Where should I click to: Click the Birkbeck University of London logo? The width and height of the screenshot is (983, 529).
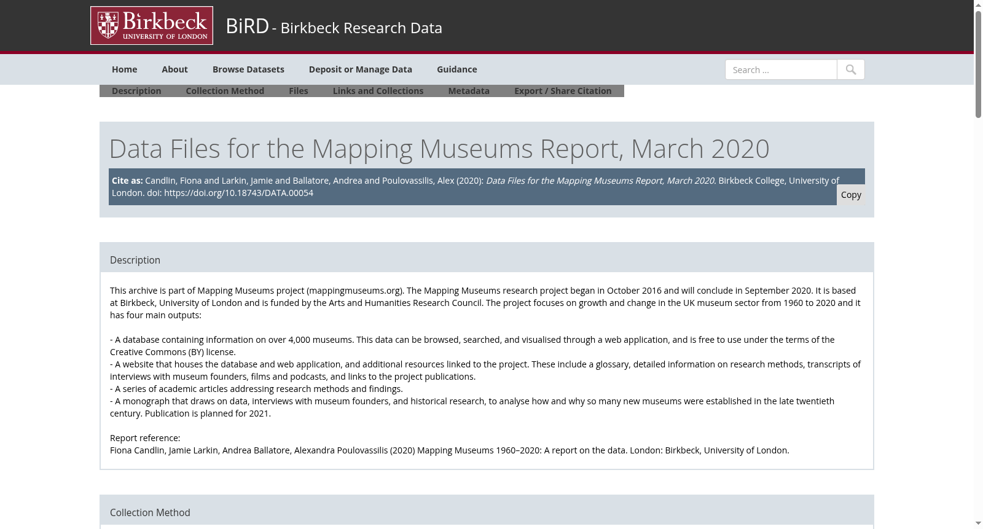click(x=152, y=26)
